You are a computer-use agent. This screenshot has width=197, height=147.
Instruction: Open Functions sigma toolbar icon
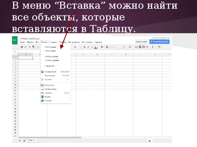click(x=153, y=47)
